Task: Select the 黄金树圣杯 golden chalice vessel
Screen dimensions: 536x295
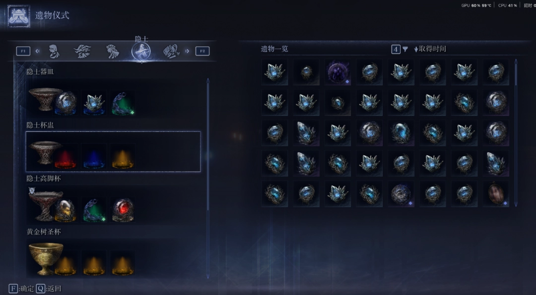Action: coord(46,258)
